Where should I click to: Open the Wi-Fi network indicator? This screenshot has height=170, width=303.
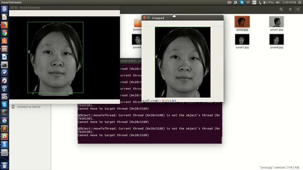point(248,2)
